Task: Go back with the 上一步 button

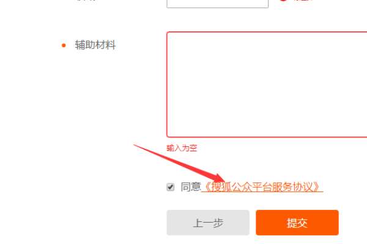Action: [208, 223]
